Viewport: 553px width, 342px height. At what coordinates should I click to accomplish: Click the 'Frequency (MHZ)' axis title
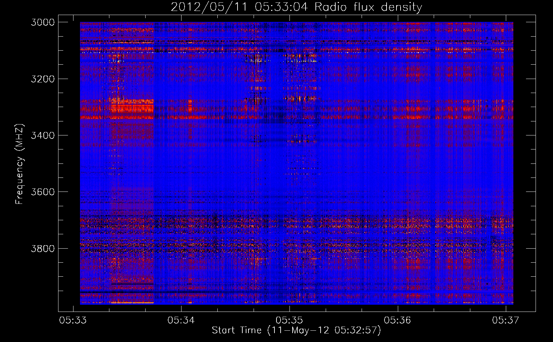[20, 164]
